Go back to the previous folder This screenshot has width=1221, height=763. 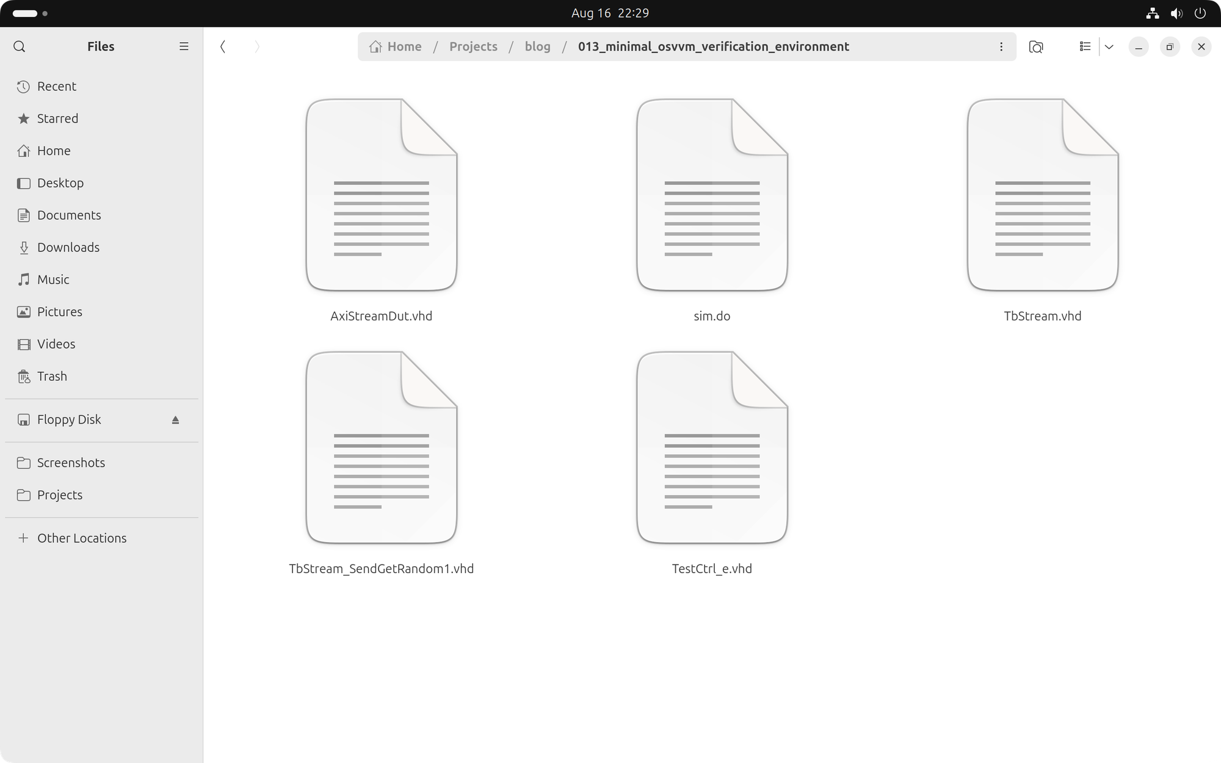click(223, 46)
